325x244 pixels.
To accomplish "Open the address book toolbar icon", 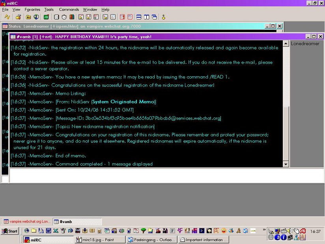I will click(x=56, y=17).
